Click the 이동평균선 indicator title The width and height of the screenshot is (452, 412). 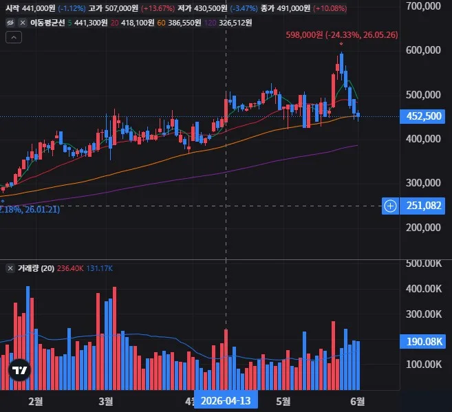pos(48,23)
